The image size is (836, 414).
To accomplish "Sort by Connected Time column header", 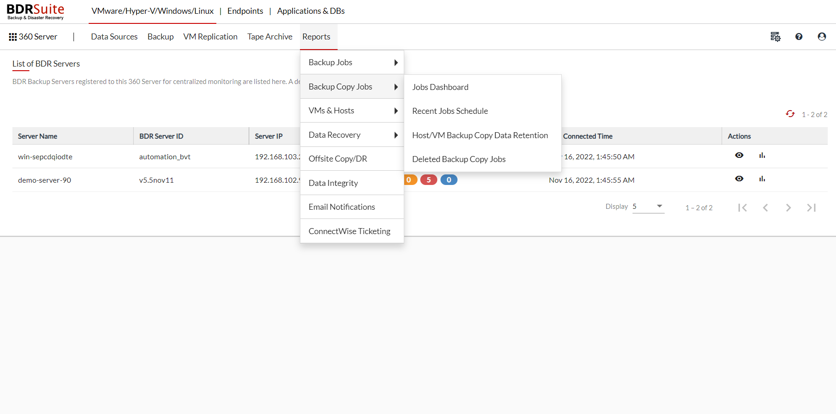I will [588, 136].
